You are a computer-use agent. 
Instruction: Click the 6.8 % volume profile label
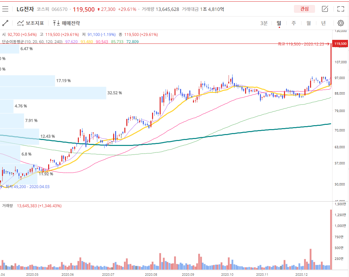click(26, 154)
